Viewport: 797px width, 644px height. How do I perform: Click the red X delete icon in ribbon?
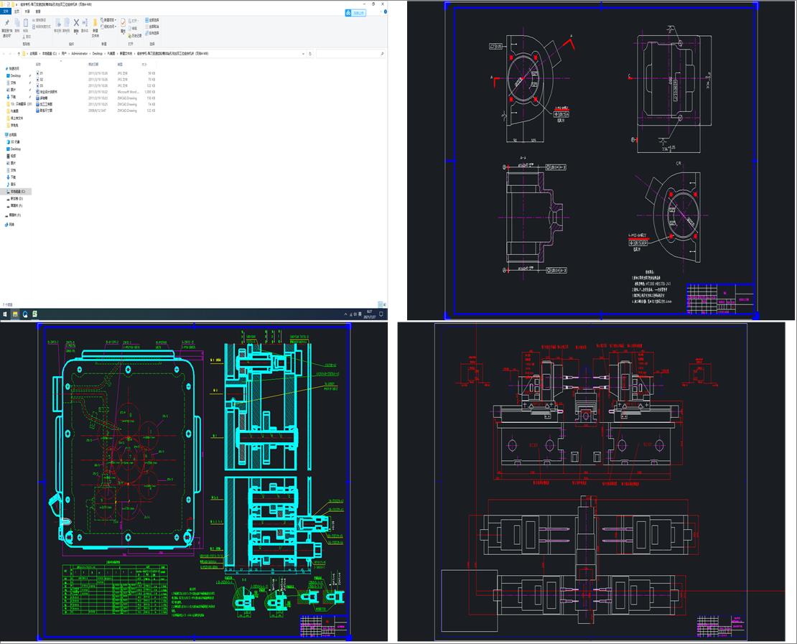76,23
